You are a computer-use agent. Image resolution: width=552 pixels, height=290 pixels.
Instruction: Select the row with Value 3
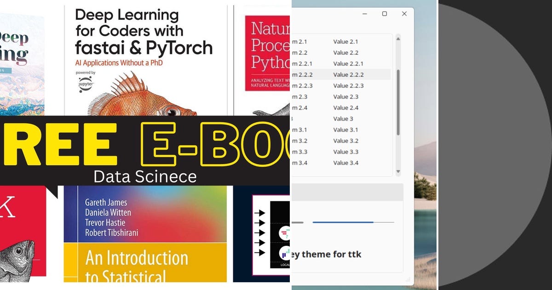coord(341,119)
